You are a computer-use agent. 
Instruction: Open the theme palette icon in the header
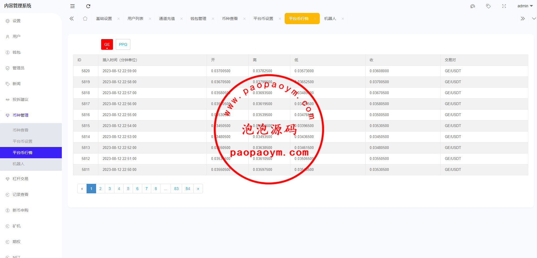click(473, 6)
